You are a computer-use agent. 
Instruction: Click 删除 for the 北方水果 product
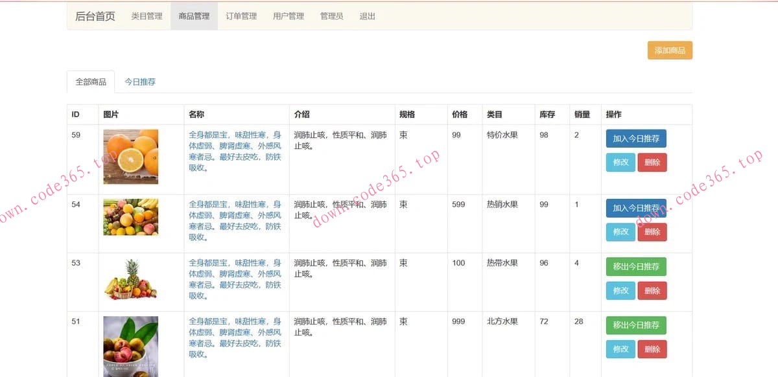[x=652, y=349]
